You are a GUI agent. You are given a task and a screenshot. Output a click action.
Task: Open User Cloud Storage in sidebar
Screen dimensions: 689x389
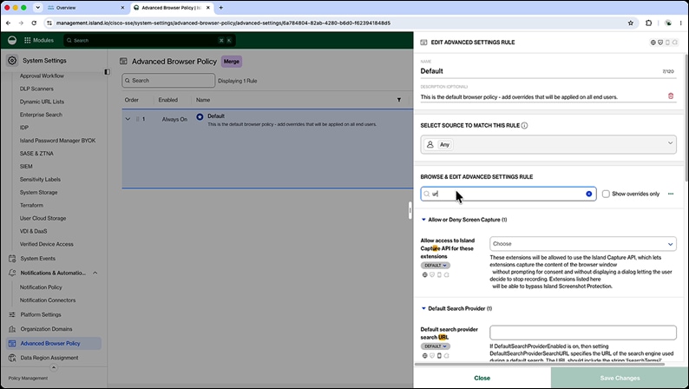(43, 218)
